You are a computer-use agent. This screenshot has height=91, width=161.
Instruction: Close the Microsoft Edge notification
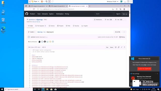click(x=157, y=74)
